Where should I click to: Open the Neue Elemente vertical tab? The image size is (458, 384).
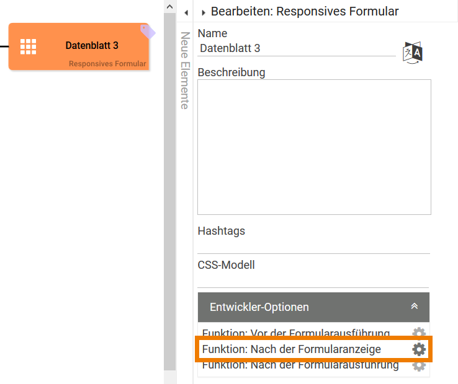point(184,71)
